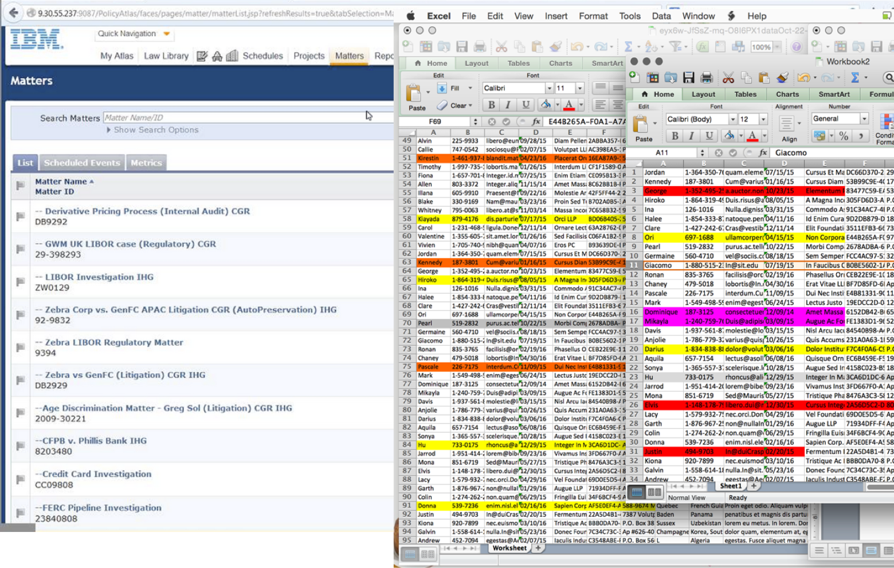Open Apple menu in macOS menu bar
The height and width of the screenshot is (568, 894).
(x=410, y=16)
